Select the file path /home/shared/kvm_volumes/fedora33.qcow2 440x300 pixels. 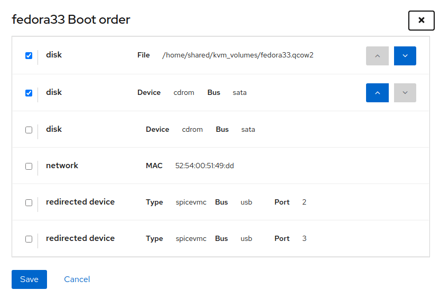click(238, 55)
